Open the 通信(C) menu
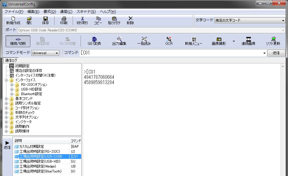Image resolution: width=288 pixels, height=176 pixels. pos(66,12)
